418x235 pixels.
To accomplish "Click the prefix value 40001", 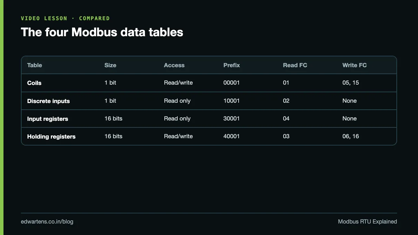I will pyautogui.click(x=232, y=136).
